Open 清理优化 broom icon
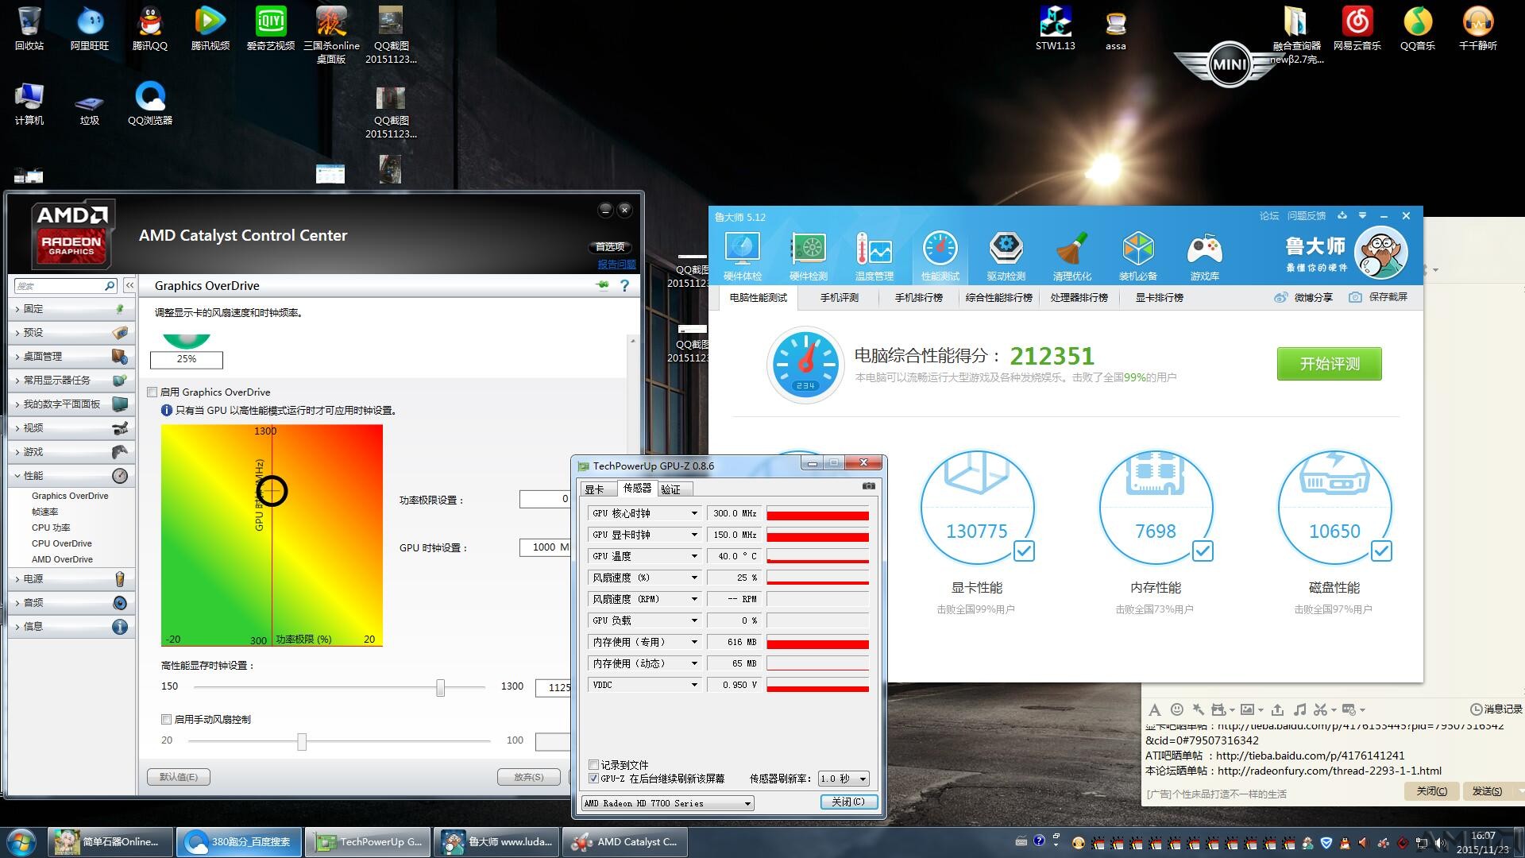Image resolution: width=1525 pixels, height=858 pixels. point(1072,249)
